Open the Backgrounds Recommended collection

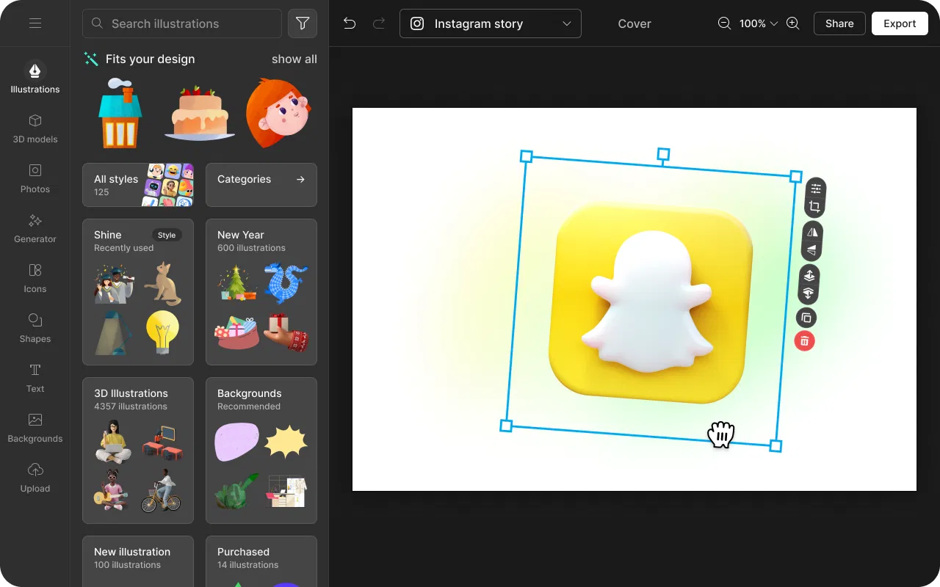click(x=261, y=451)
